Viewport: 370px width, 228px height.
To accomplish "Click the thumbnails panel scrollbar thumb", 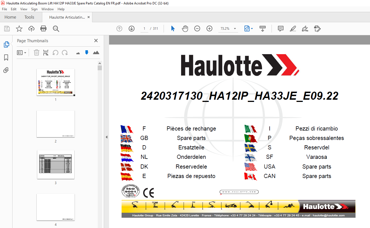I will [x=100, y=68].
